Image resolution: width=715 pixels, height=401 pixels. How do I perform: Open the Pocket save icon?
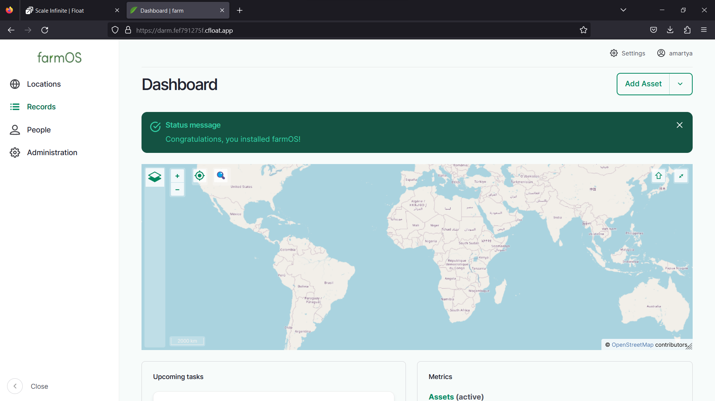point(653,30)
